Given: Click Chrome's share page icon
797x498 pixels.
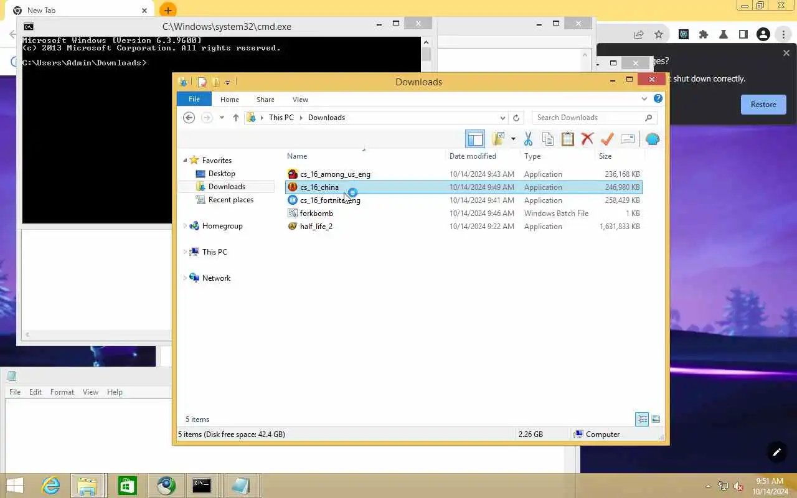Looking at the screenshot, I should 639,35.
